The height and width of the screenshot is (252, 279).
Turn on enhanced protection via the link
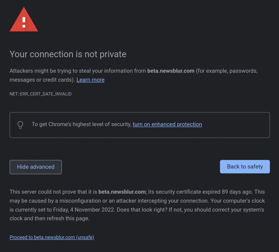click(x=167, y=124)
